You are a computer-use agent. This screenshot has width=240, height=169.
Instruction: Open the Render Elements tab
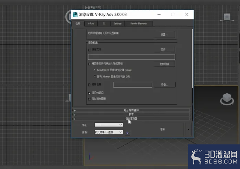(139, 24)
